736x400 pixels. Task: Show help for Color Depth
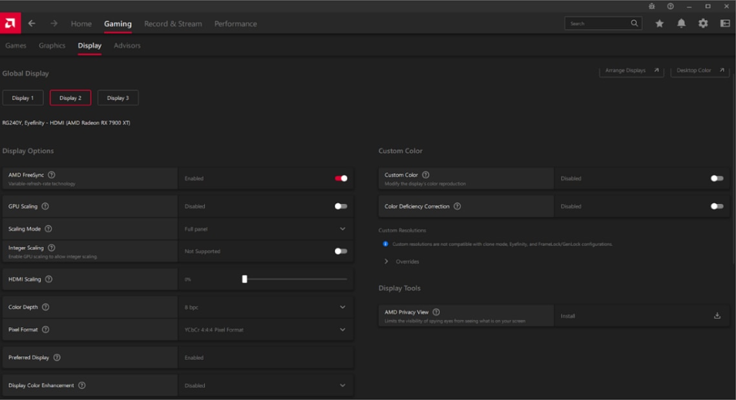(45, 307)
